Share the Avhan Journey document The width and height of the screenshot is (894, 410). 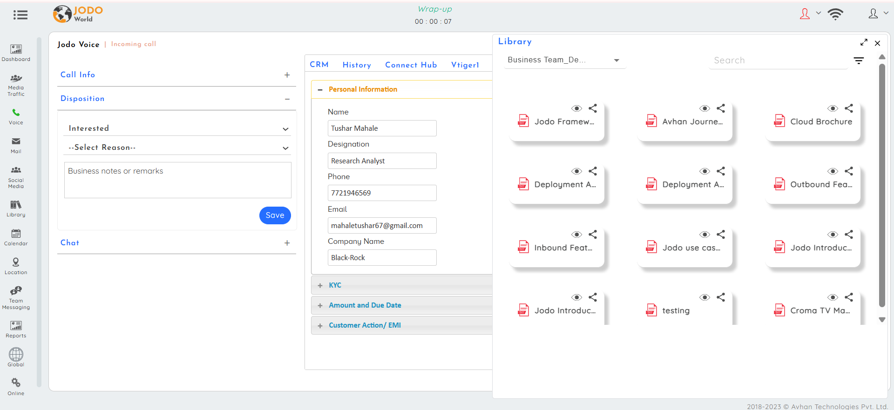(x=721, y=108)
